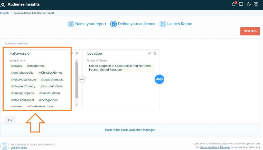
Task: Open the notifications bell icon
Action: [233, 4]
